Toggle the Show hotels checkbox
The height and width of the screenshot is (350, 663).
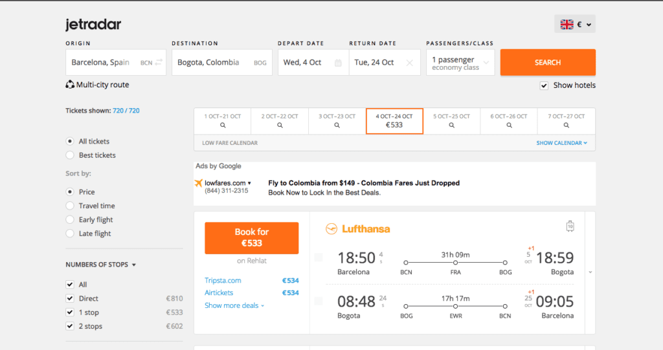544,86
